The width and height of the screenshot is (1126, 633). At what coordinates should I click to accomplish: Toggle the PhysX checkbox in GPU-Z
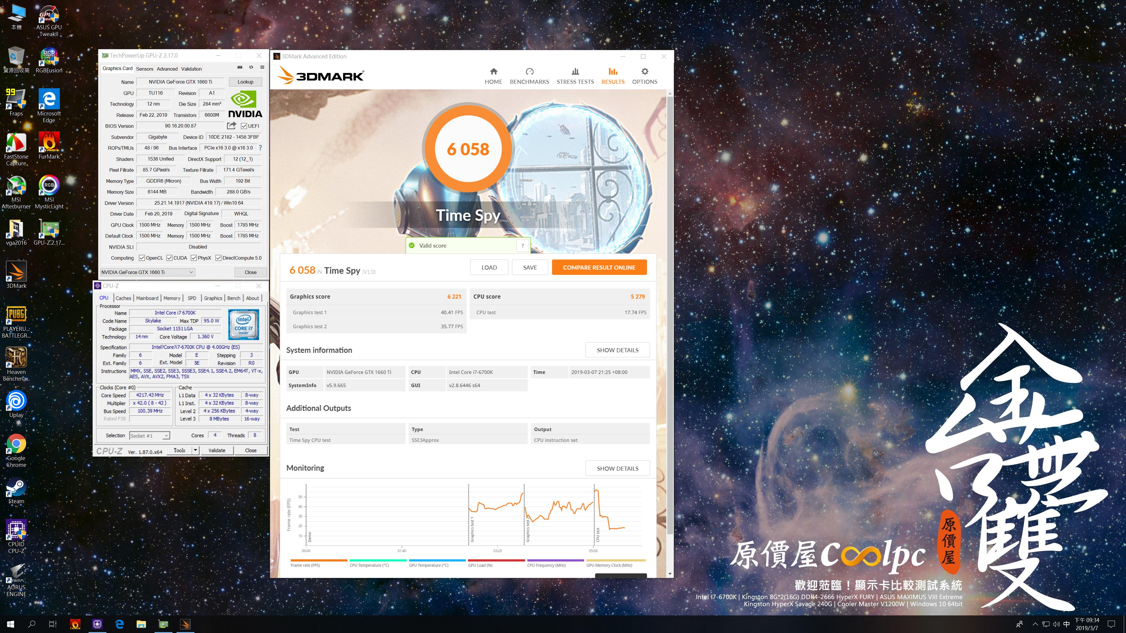point(194,258)
